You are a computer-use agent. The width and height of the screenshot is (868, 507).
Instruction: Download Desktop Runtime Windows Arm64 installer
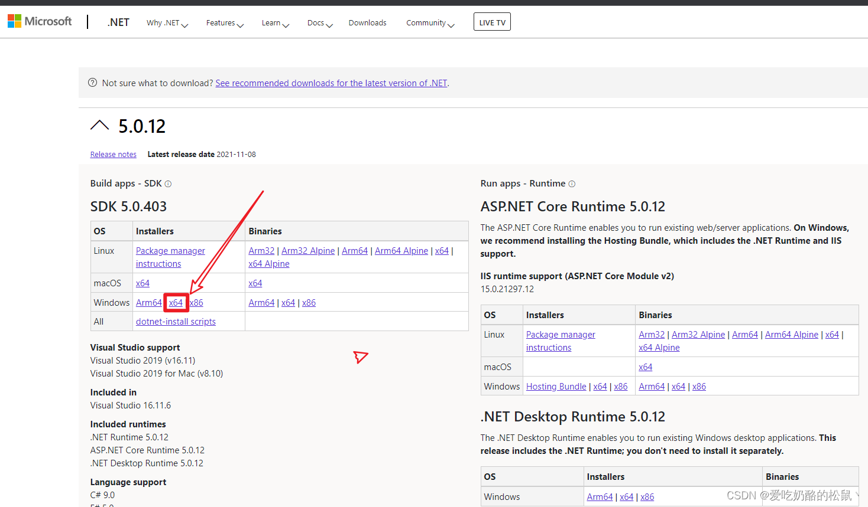pos(600,497)
